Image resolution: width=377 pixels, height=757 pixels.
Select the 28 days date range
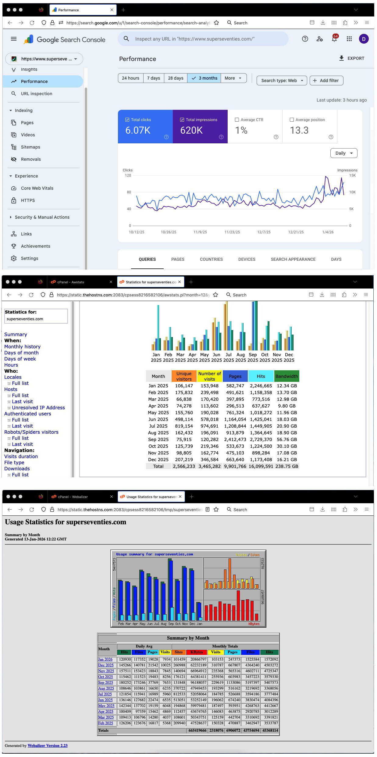tap(176, 78)
